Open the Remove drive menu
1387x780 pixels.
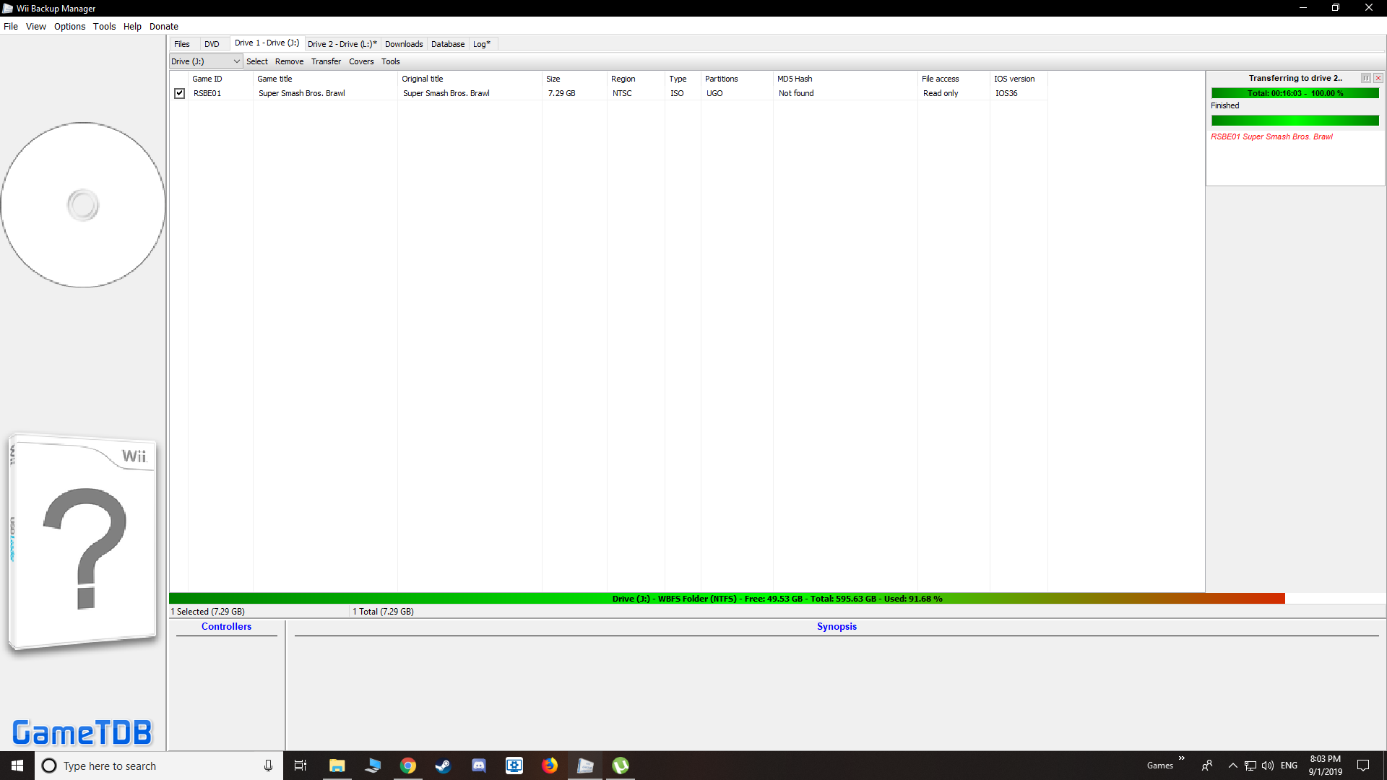tap(290, 61)
